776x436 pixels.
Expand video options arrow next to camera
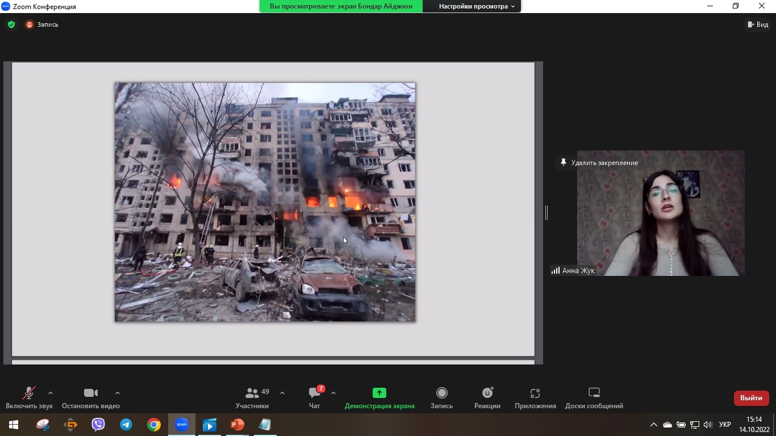[x=118, y=393]
